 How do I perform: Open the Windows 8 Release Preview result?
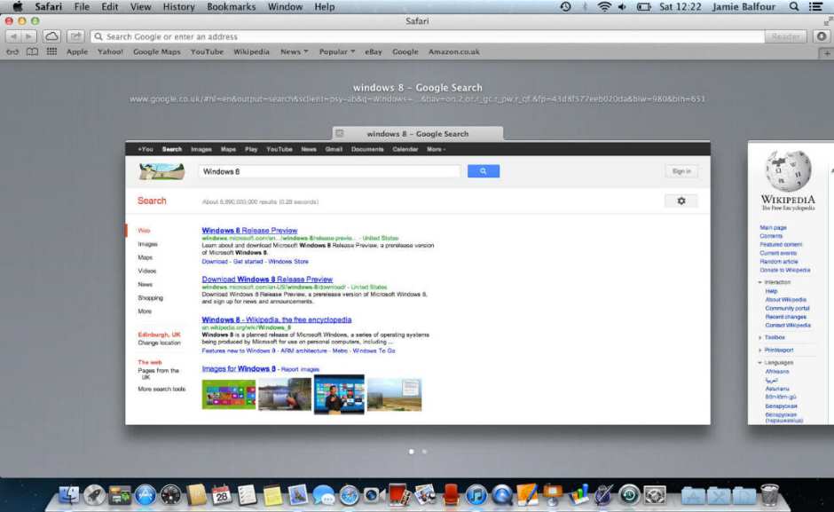tap(249, 231)
